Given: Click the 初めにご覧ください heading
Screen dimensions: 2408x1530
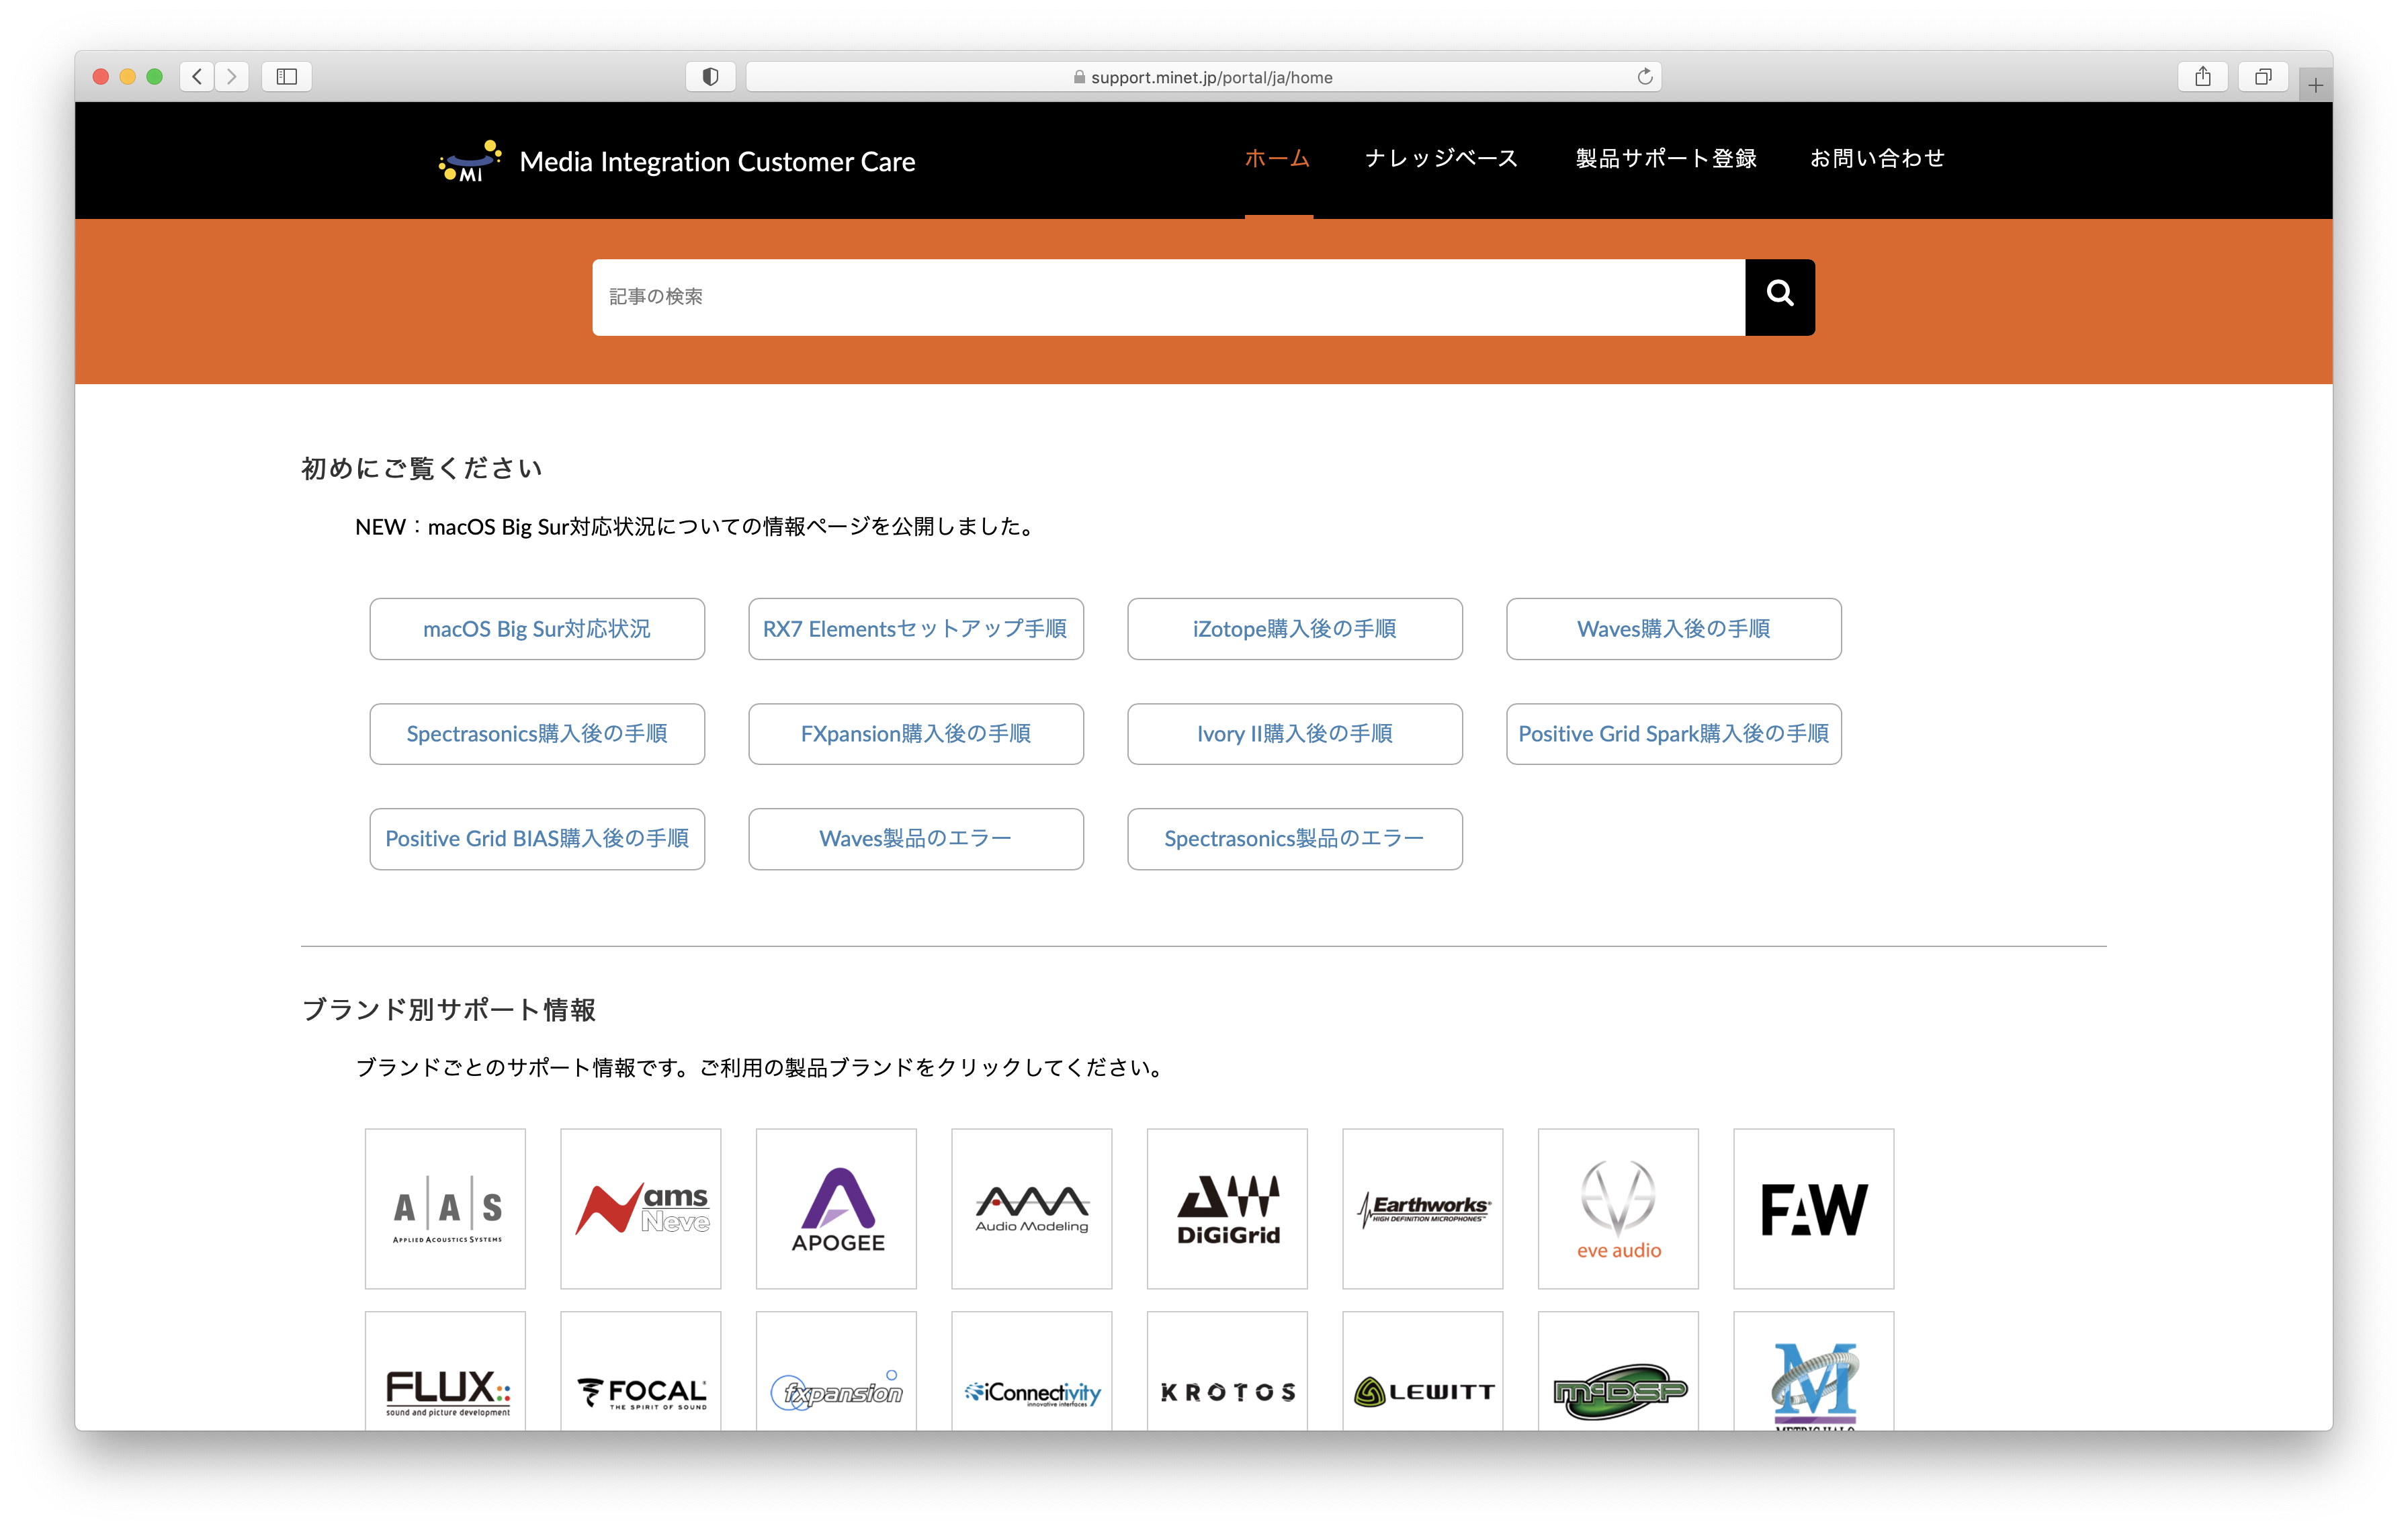Looking at the screenshot, I should pyautogui.click(x=421, y=467).
